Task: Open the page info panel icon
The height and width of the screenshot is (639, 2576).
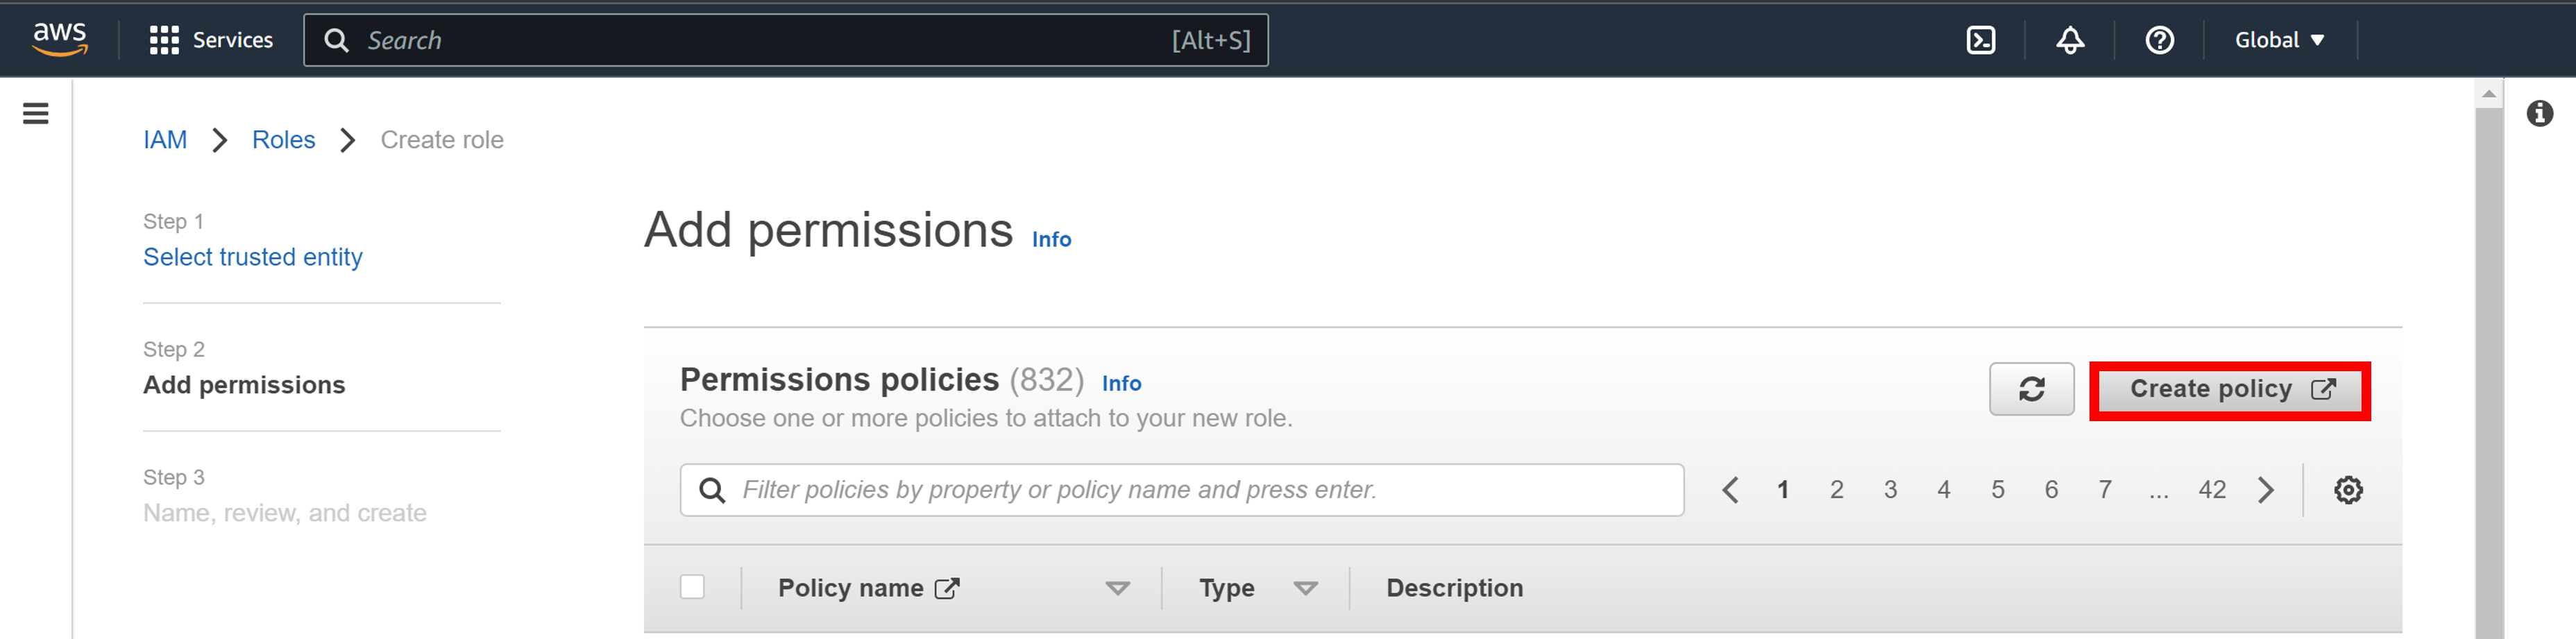Action: pyautogui.click(x=2540, y=114)
